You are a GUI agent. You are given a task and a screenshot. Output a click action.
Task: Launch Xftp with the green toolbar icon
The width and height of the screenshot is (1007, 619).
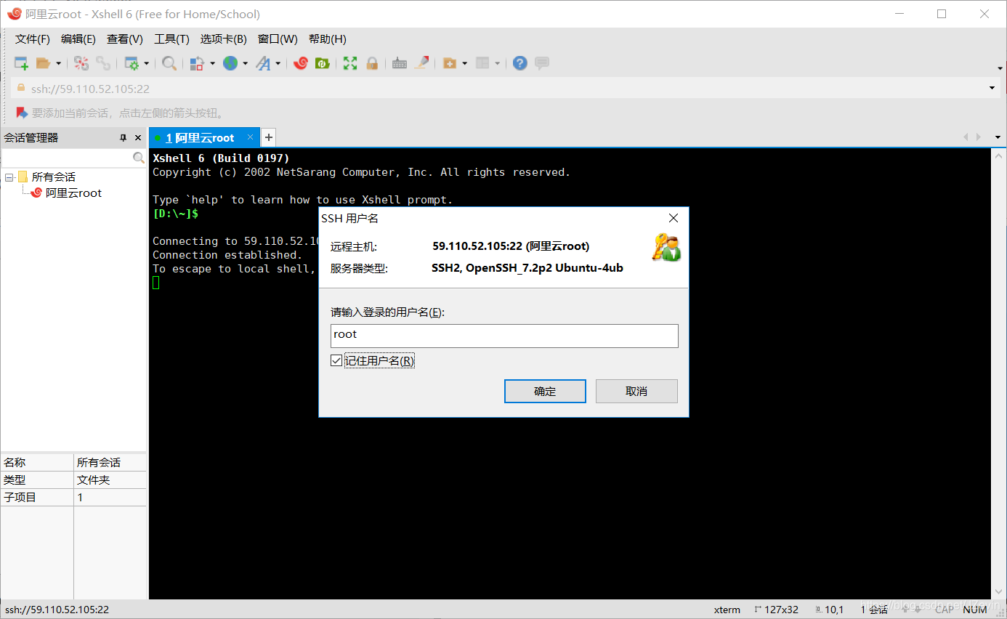pos(323,63)
